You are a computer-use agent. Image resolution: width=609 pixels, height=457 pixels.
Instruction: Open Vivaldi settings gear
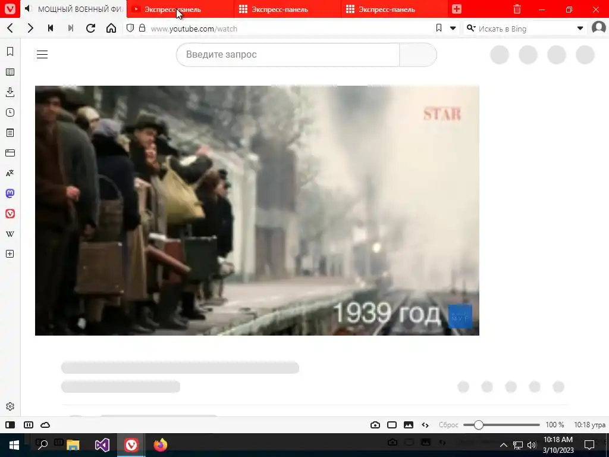coord(10,406)
